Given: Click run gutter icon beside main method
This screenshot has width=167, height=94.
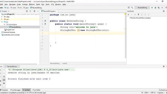Looking at the screenshot, I should [45, 24].
